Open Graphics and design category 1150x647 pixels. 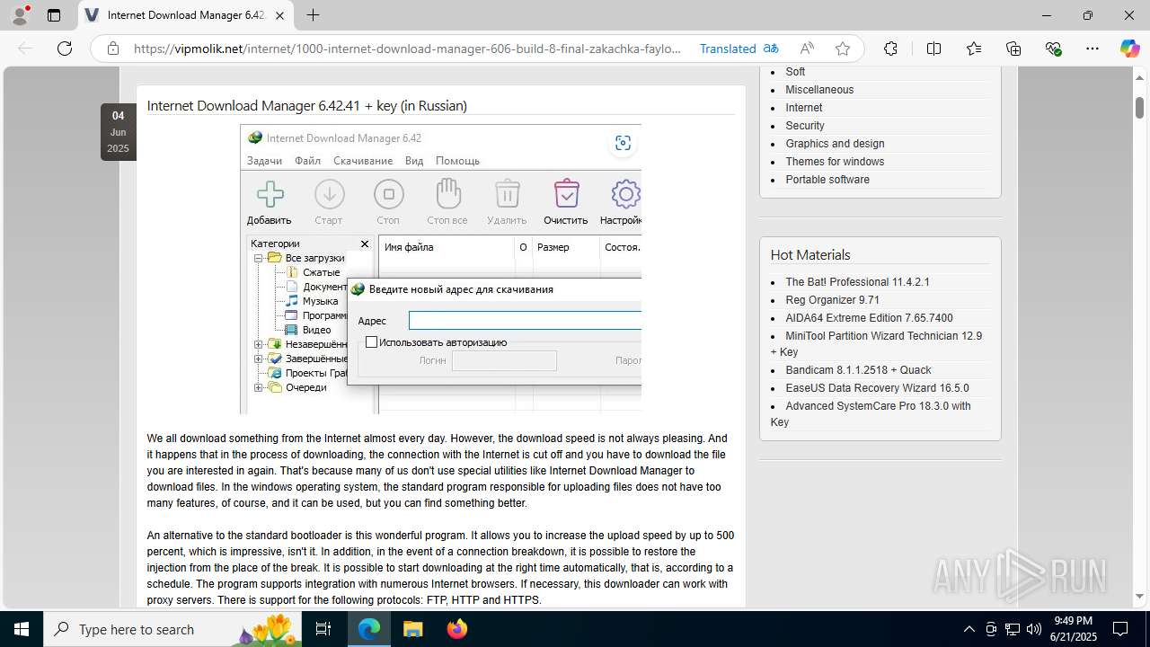(x=835, y=144)
